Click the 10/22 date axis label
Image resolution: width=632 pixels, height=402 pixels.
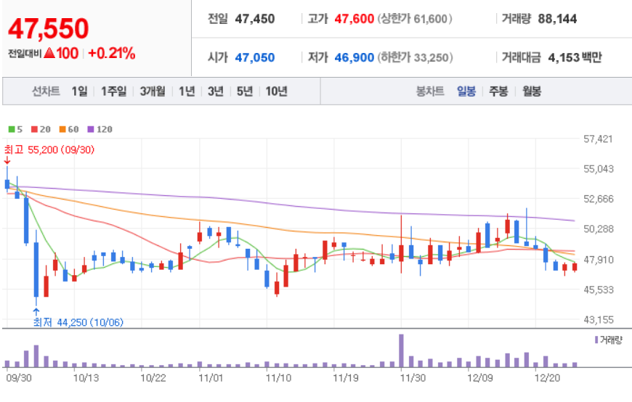pyautogui.click(x=153, y=378)
